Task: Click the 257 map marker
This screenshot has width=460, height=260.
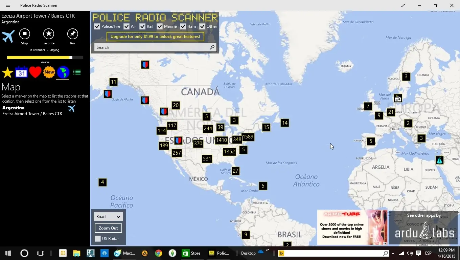Action: click(177, 153)
